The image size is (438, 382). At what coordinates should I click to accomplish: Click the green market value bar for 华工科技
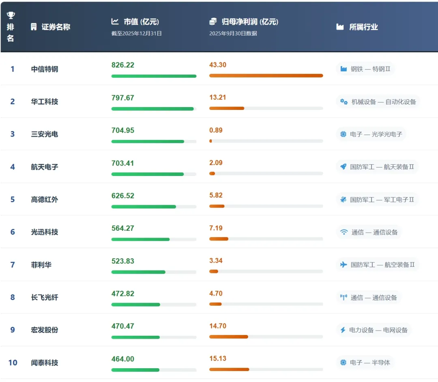click(152, 109)
